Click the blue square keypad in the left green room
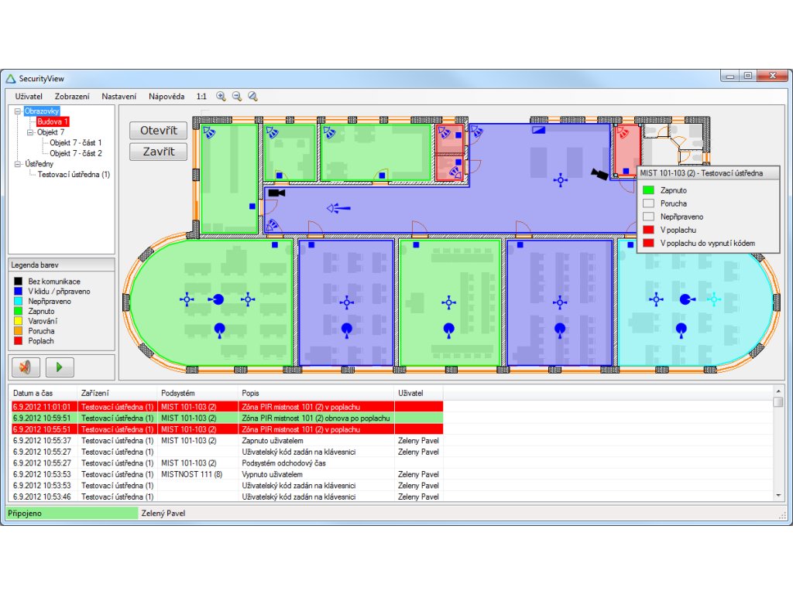This screenshot has width=793, height=594. click(252, 206)
